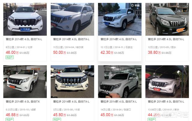Open the black Prado photo from Lishui

(x=167, y=19)
